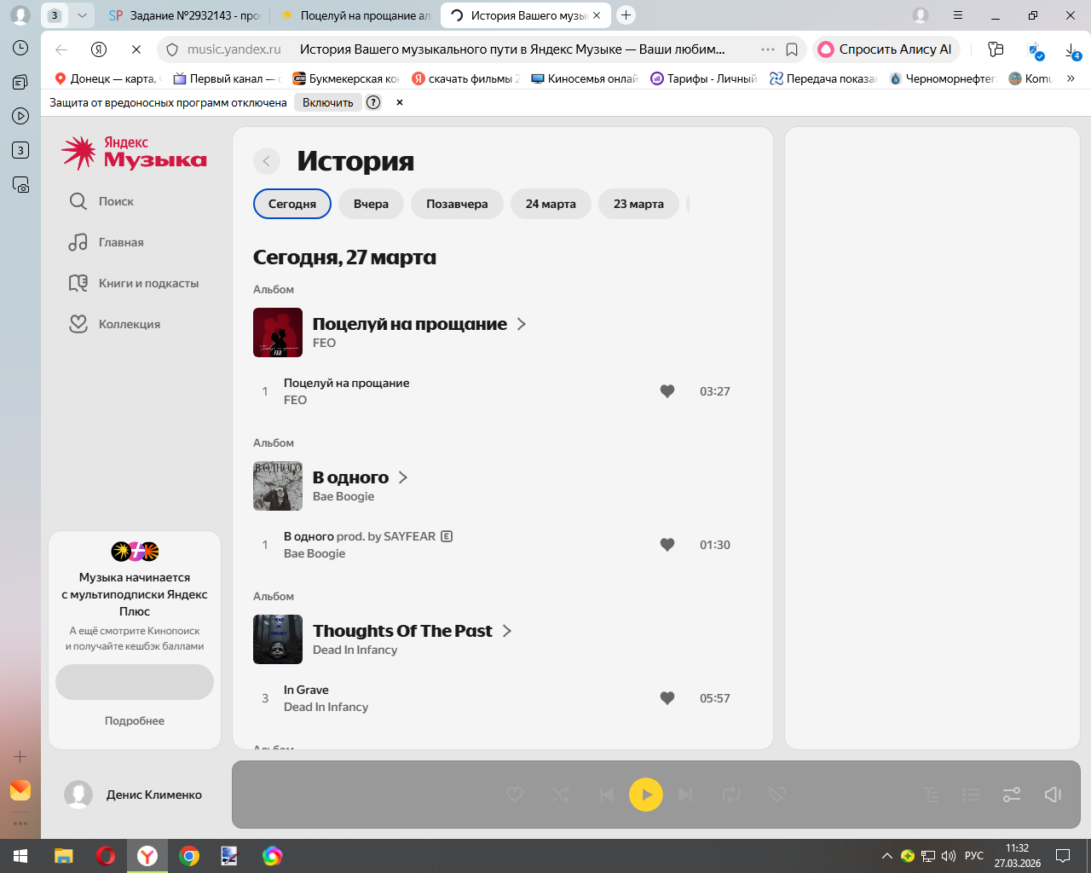Open Google Chrome from the taskbar

pyautogui.click(x=189, y=856)
